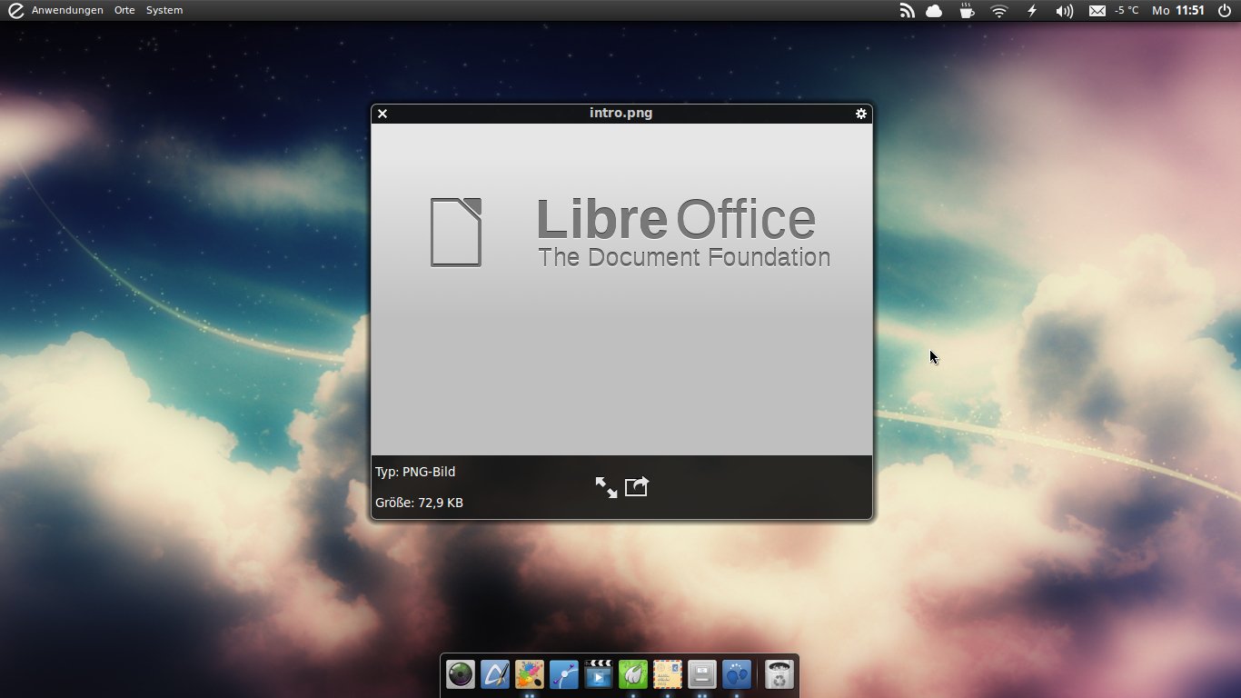Screen dimensions: 1241x698
Task: Click the coffee cup caffeine indicator
Action: coord(967,11)
